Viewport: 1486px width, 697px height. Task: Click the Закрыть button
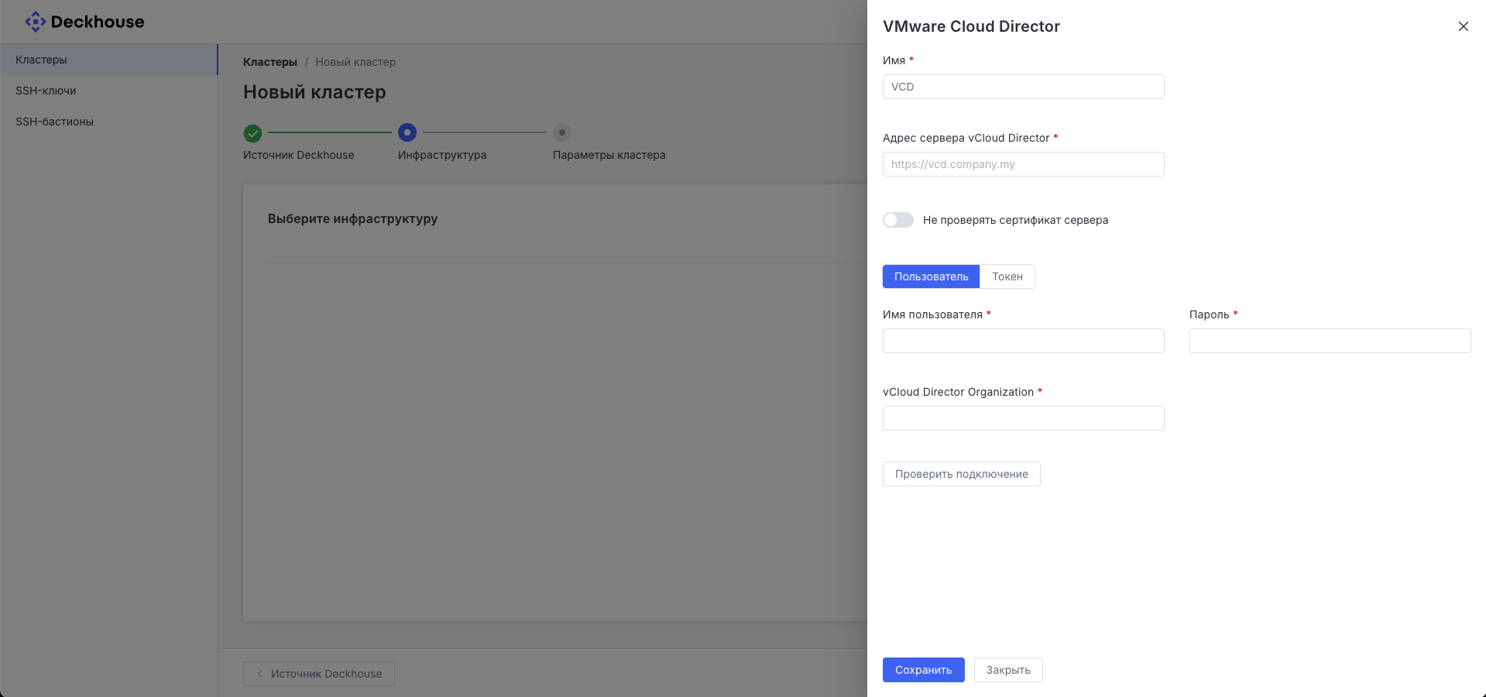point(1007,670)
